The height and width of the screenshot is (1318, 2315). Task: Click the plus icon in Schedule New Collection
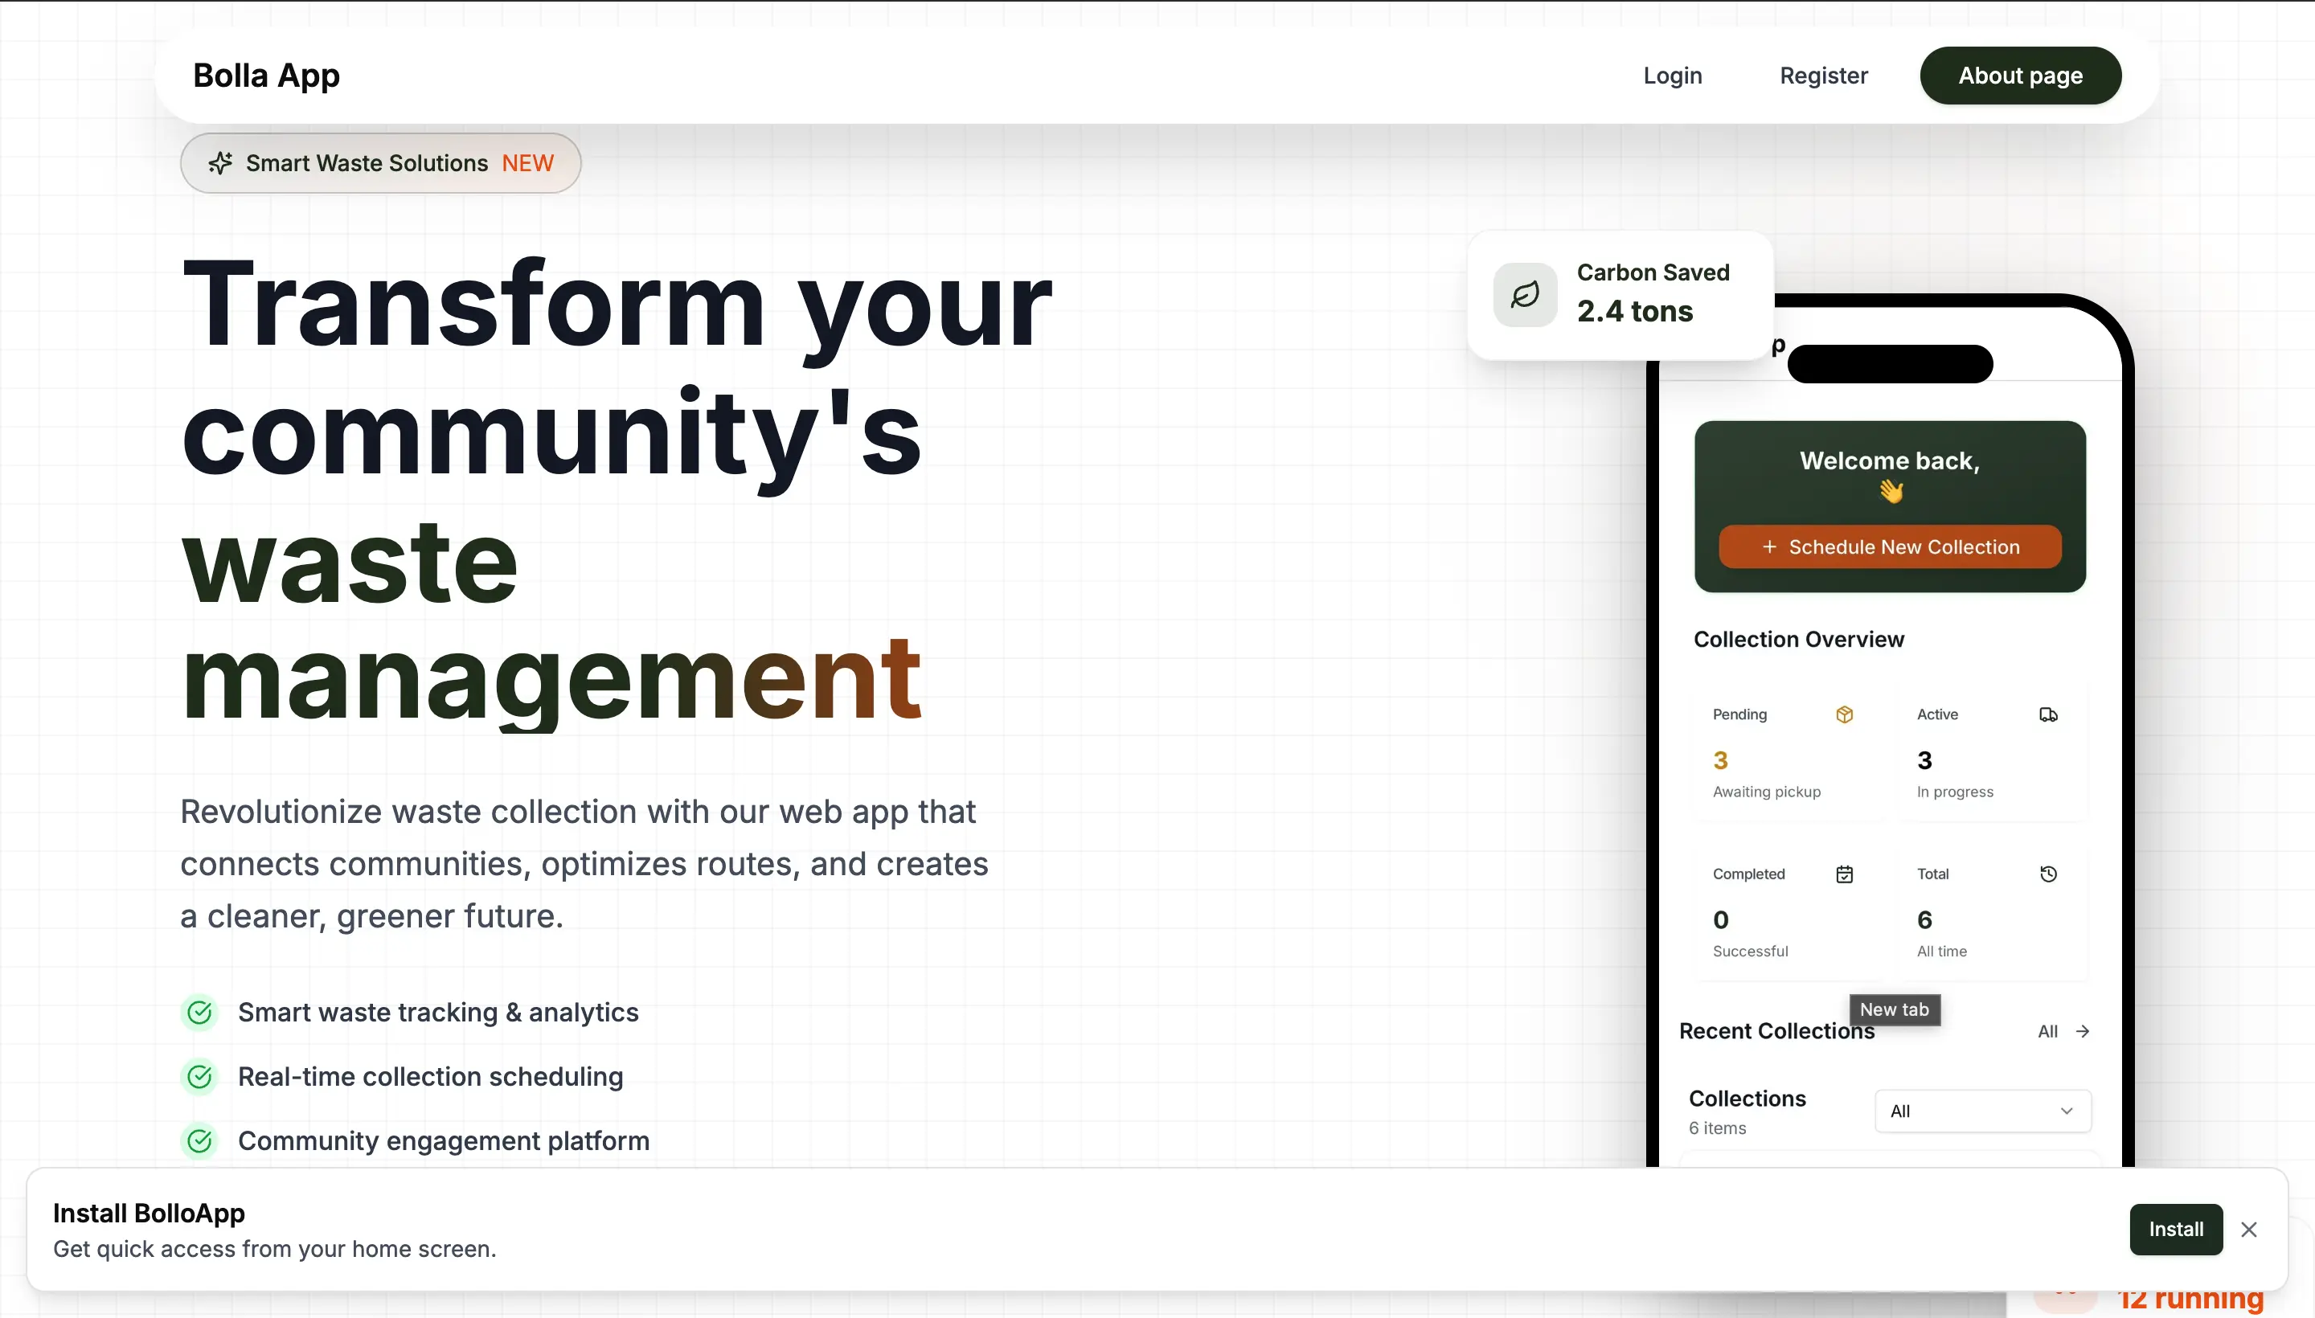(1769, 546)
